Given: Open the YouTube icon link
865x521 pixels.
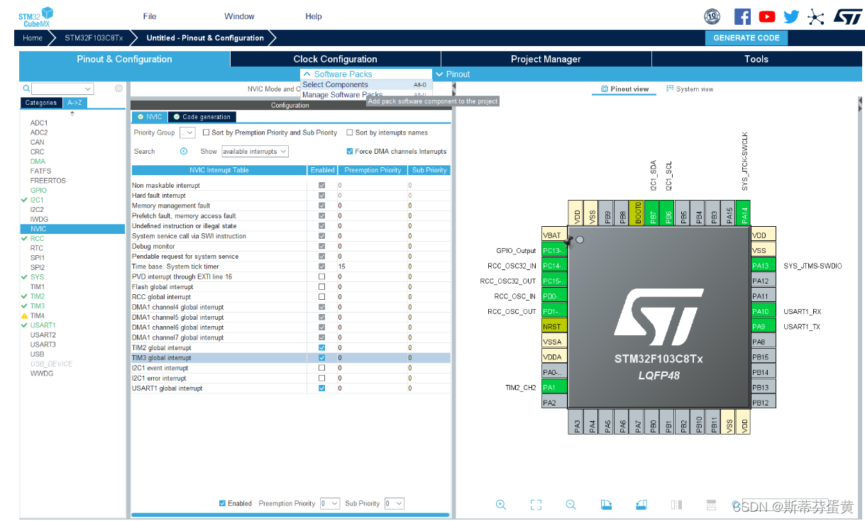Looking at the screenshot, I should coord(767,16).
